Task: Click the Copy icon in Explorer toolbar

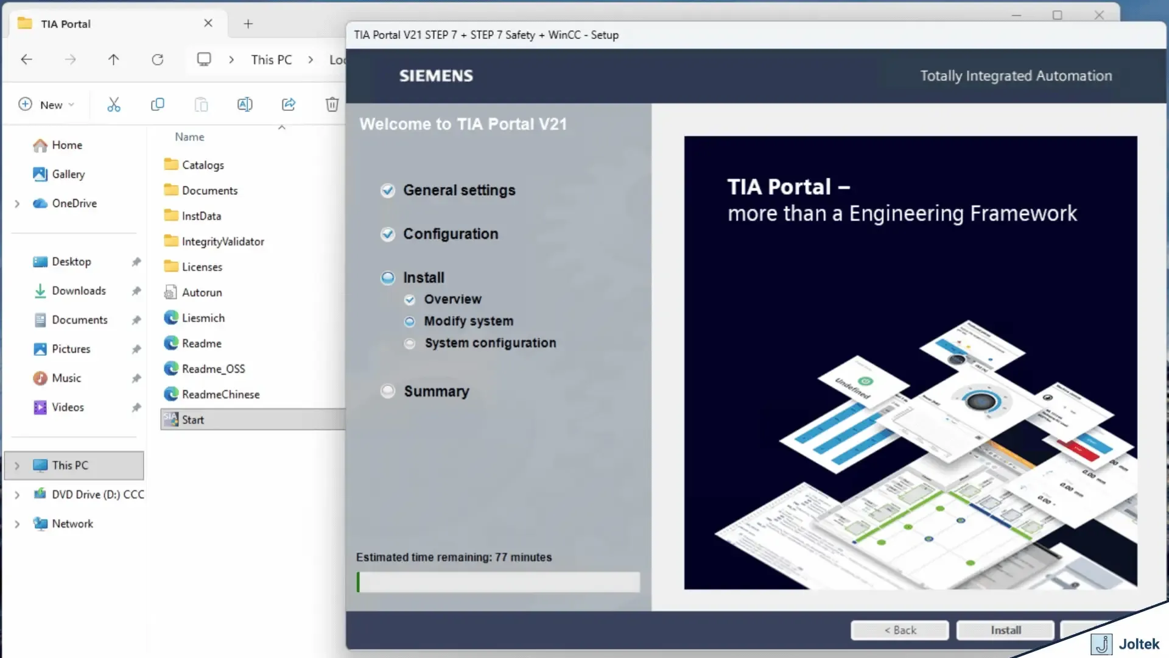Action: tap(158, 104)
